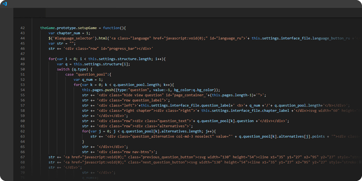Image resolution: width=362 pixels, height=181 pixels.
Task: Click the 'next_question_button' code line
Action: (205, 162)
